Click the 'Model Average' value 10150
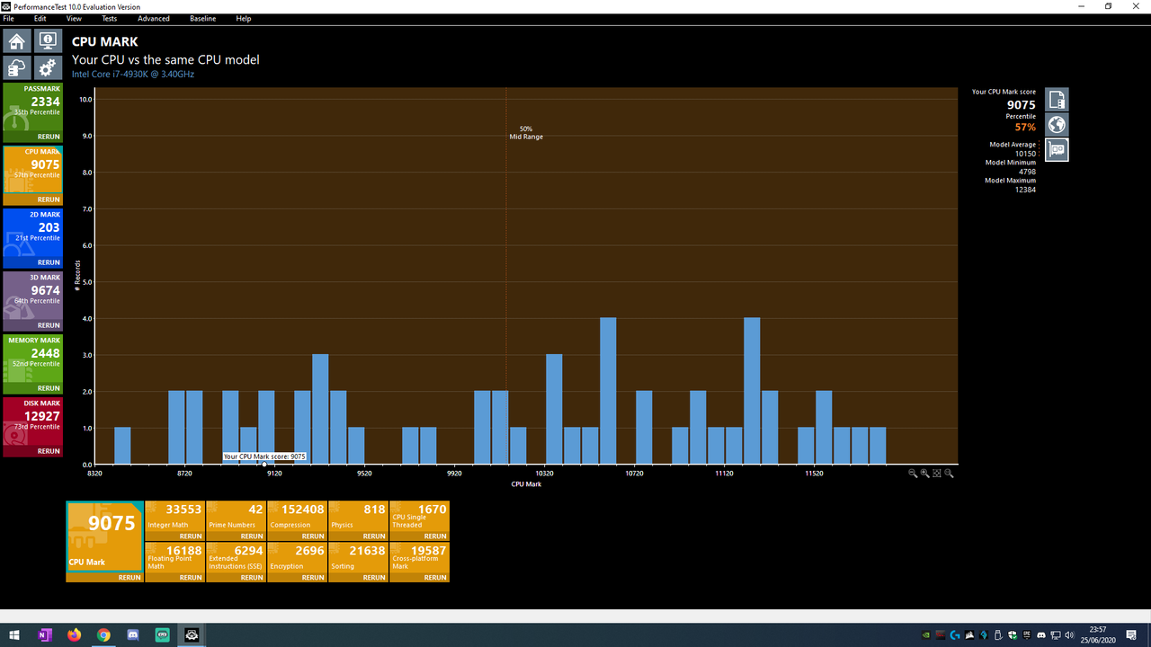This screenshot has width=1151, height=647. 1026,154
